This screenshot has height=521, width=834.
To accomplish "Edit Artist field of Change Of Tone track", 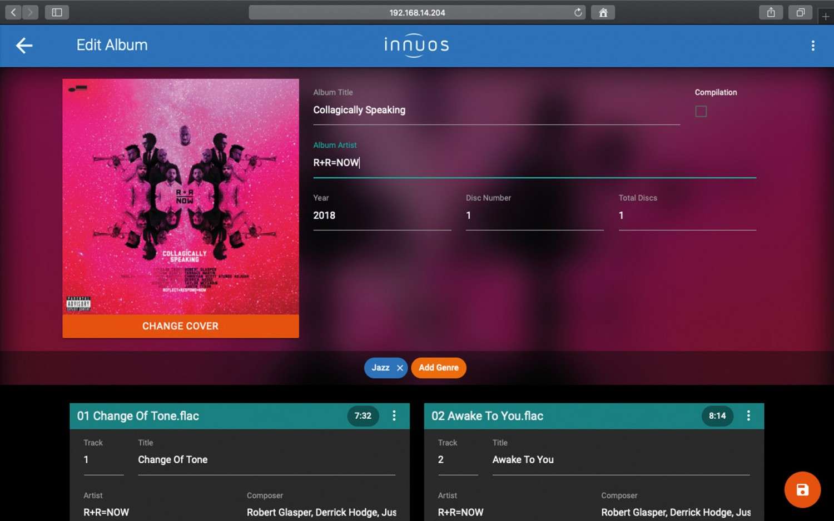I will click(158, 512).
